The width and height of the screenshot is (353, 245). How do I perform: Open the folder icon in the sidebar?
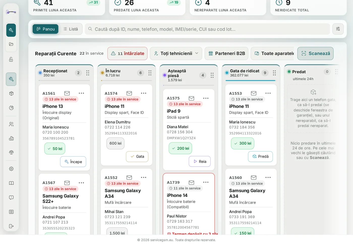click(x=11, y=44)
